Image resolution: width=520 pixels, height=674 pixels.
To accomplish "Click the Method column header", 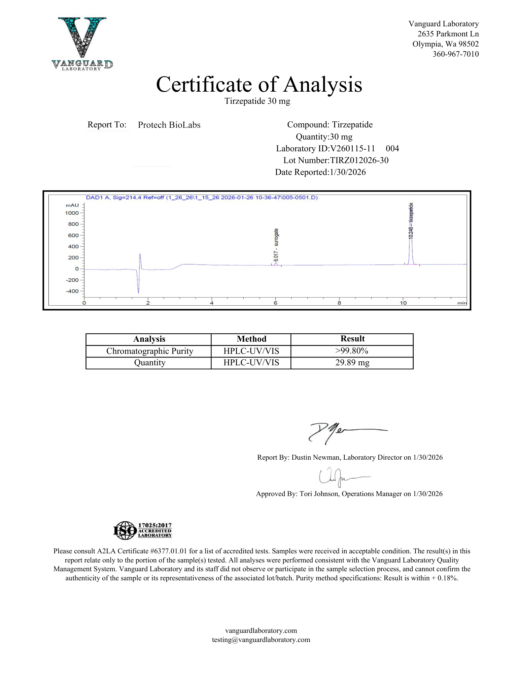I will point(251,339).
